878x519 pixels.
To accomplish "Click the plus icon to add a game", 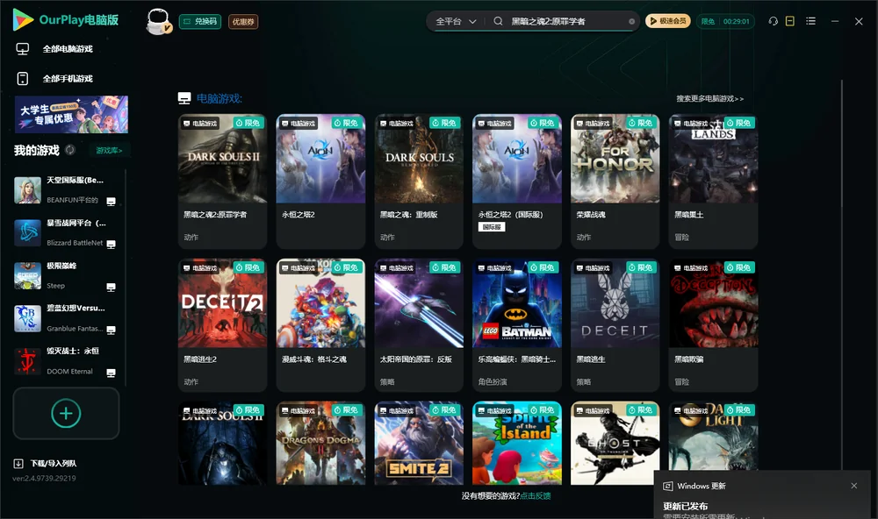I will pyautogui.click(x=66, y=413).
